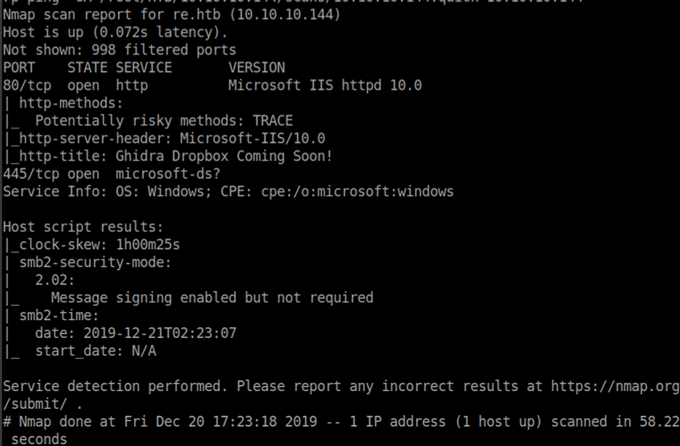Click the IP address 10.10.10.144 in parentheses
This screenshot has width=680, height=446.
point(285,13)
